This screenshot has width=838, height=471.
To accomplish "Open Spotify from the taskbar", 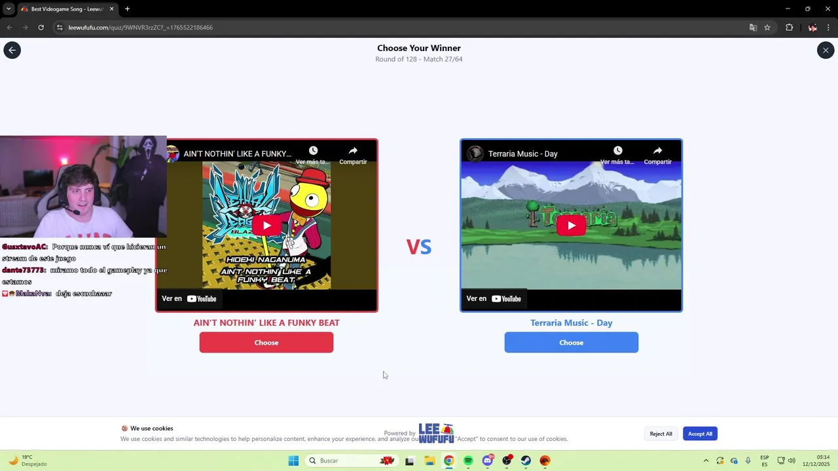I will pos(468,461).
